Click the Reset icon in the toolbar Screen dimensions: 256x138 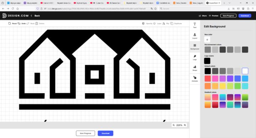click(10, 24)
